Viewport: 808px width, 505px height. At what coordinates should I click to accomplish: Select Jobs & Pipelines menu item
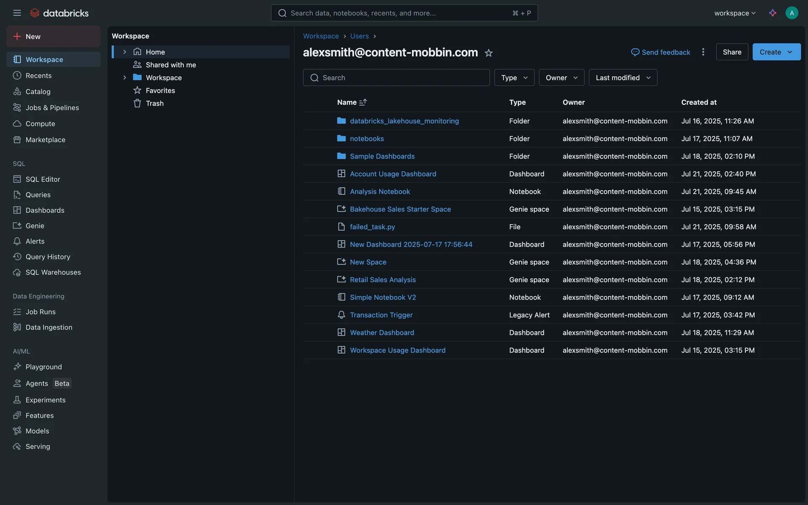point(52,108)
